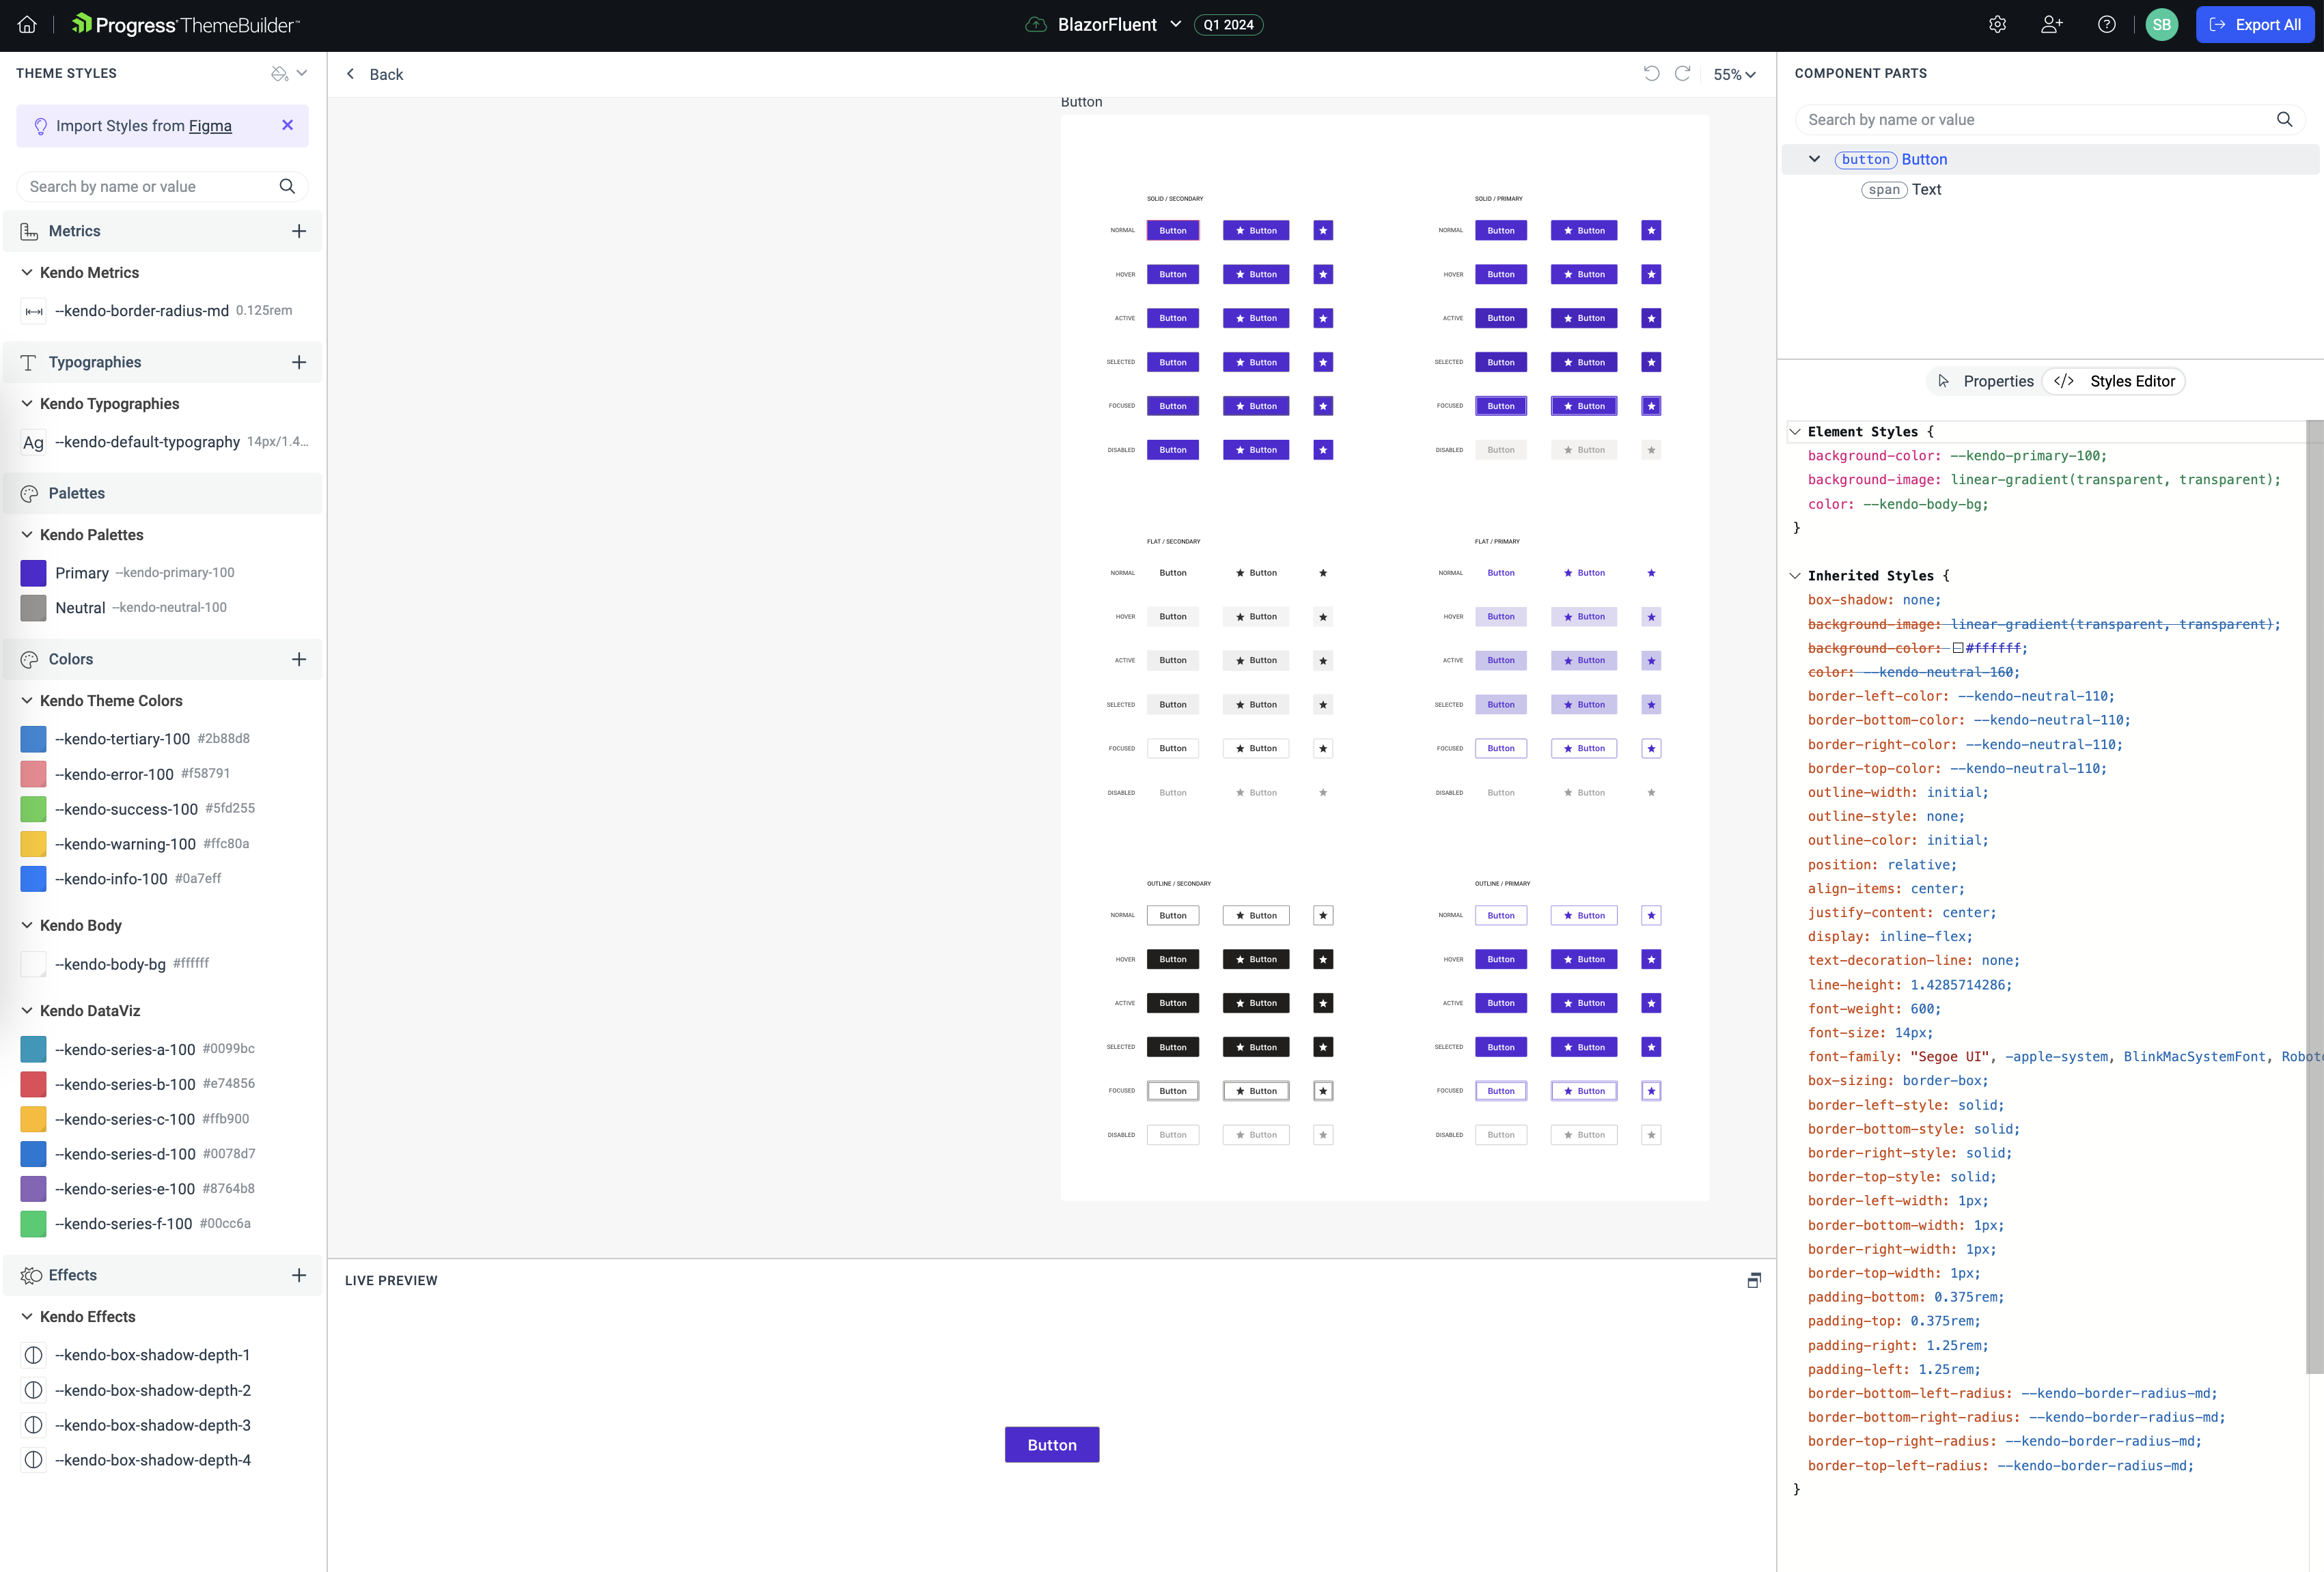The width and height of the screenshot is (2324, 1572).
Task: Click the cloud sync status icon
Action: coord(1036,25)
